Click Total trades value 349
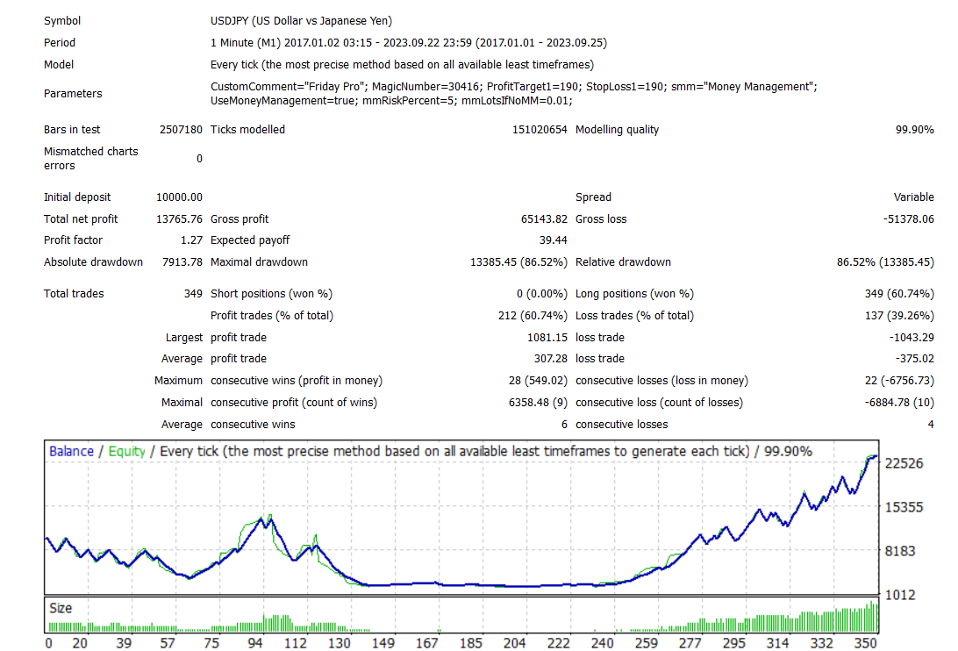This screenshot has height=651, width=958. pos(193,294)
